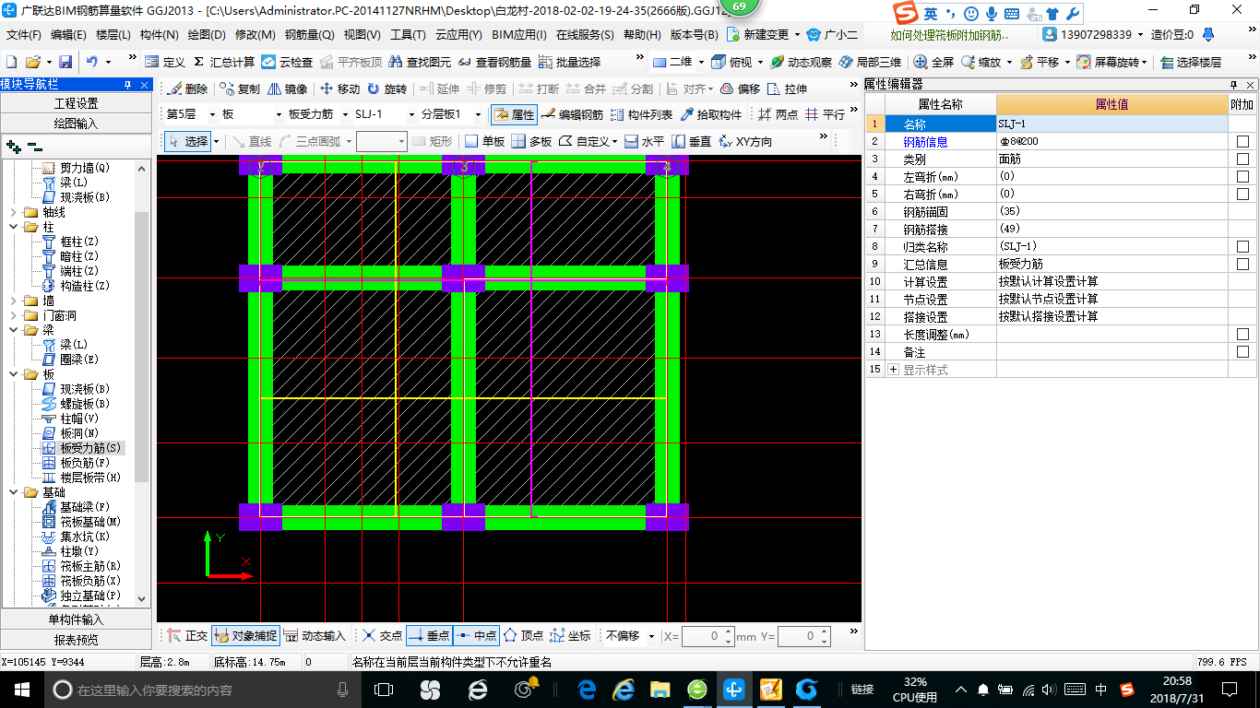Run 汇总计算 summary calculation
Image resolution: width=1260 pixels, height=708 pixels.
(x=224, y=62)
